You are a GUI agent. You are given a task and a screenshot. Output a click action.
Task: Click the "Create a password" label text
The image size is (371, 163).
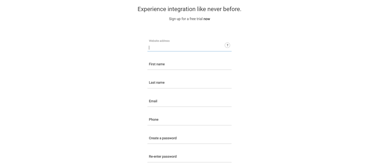coord(163,138)
